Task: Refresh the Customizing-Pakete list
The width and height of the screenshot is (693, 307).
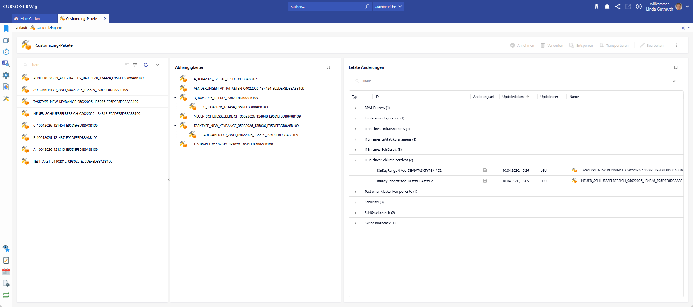Action: coord(146,65)
